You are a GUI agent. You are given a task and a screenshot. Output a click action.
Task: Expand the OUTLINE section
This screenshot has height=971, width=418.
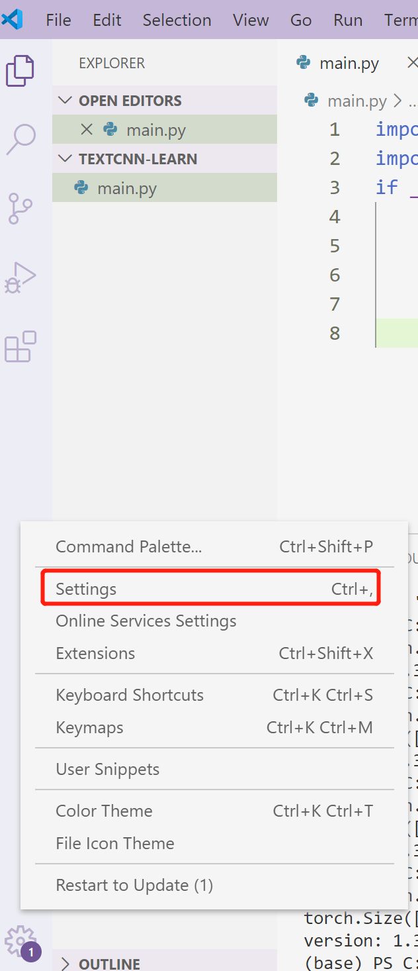pyautogui.click(x=64, y=964)
